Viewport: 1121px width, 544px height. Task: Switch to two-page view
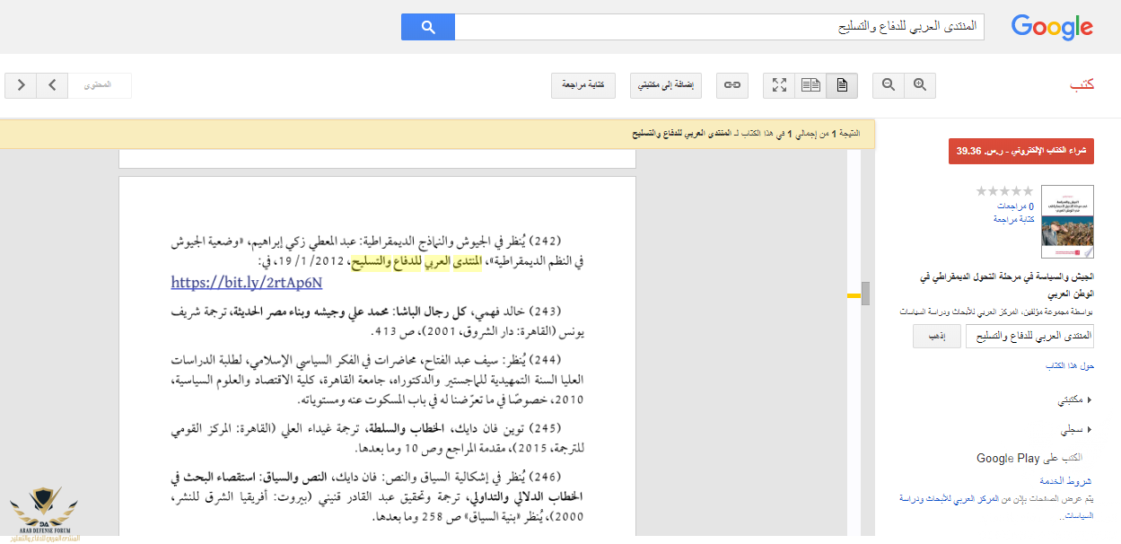[810, 85]
